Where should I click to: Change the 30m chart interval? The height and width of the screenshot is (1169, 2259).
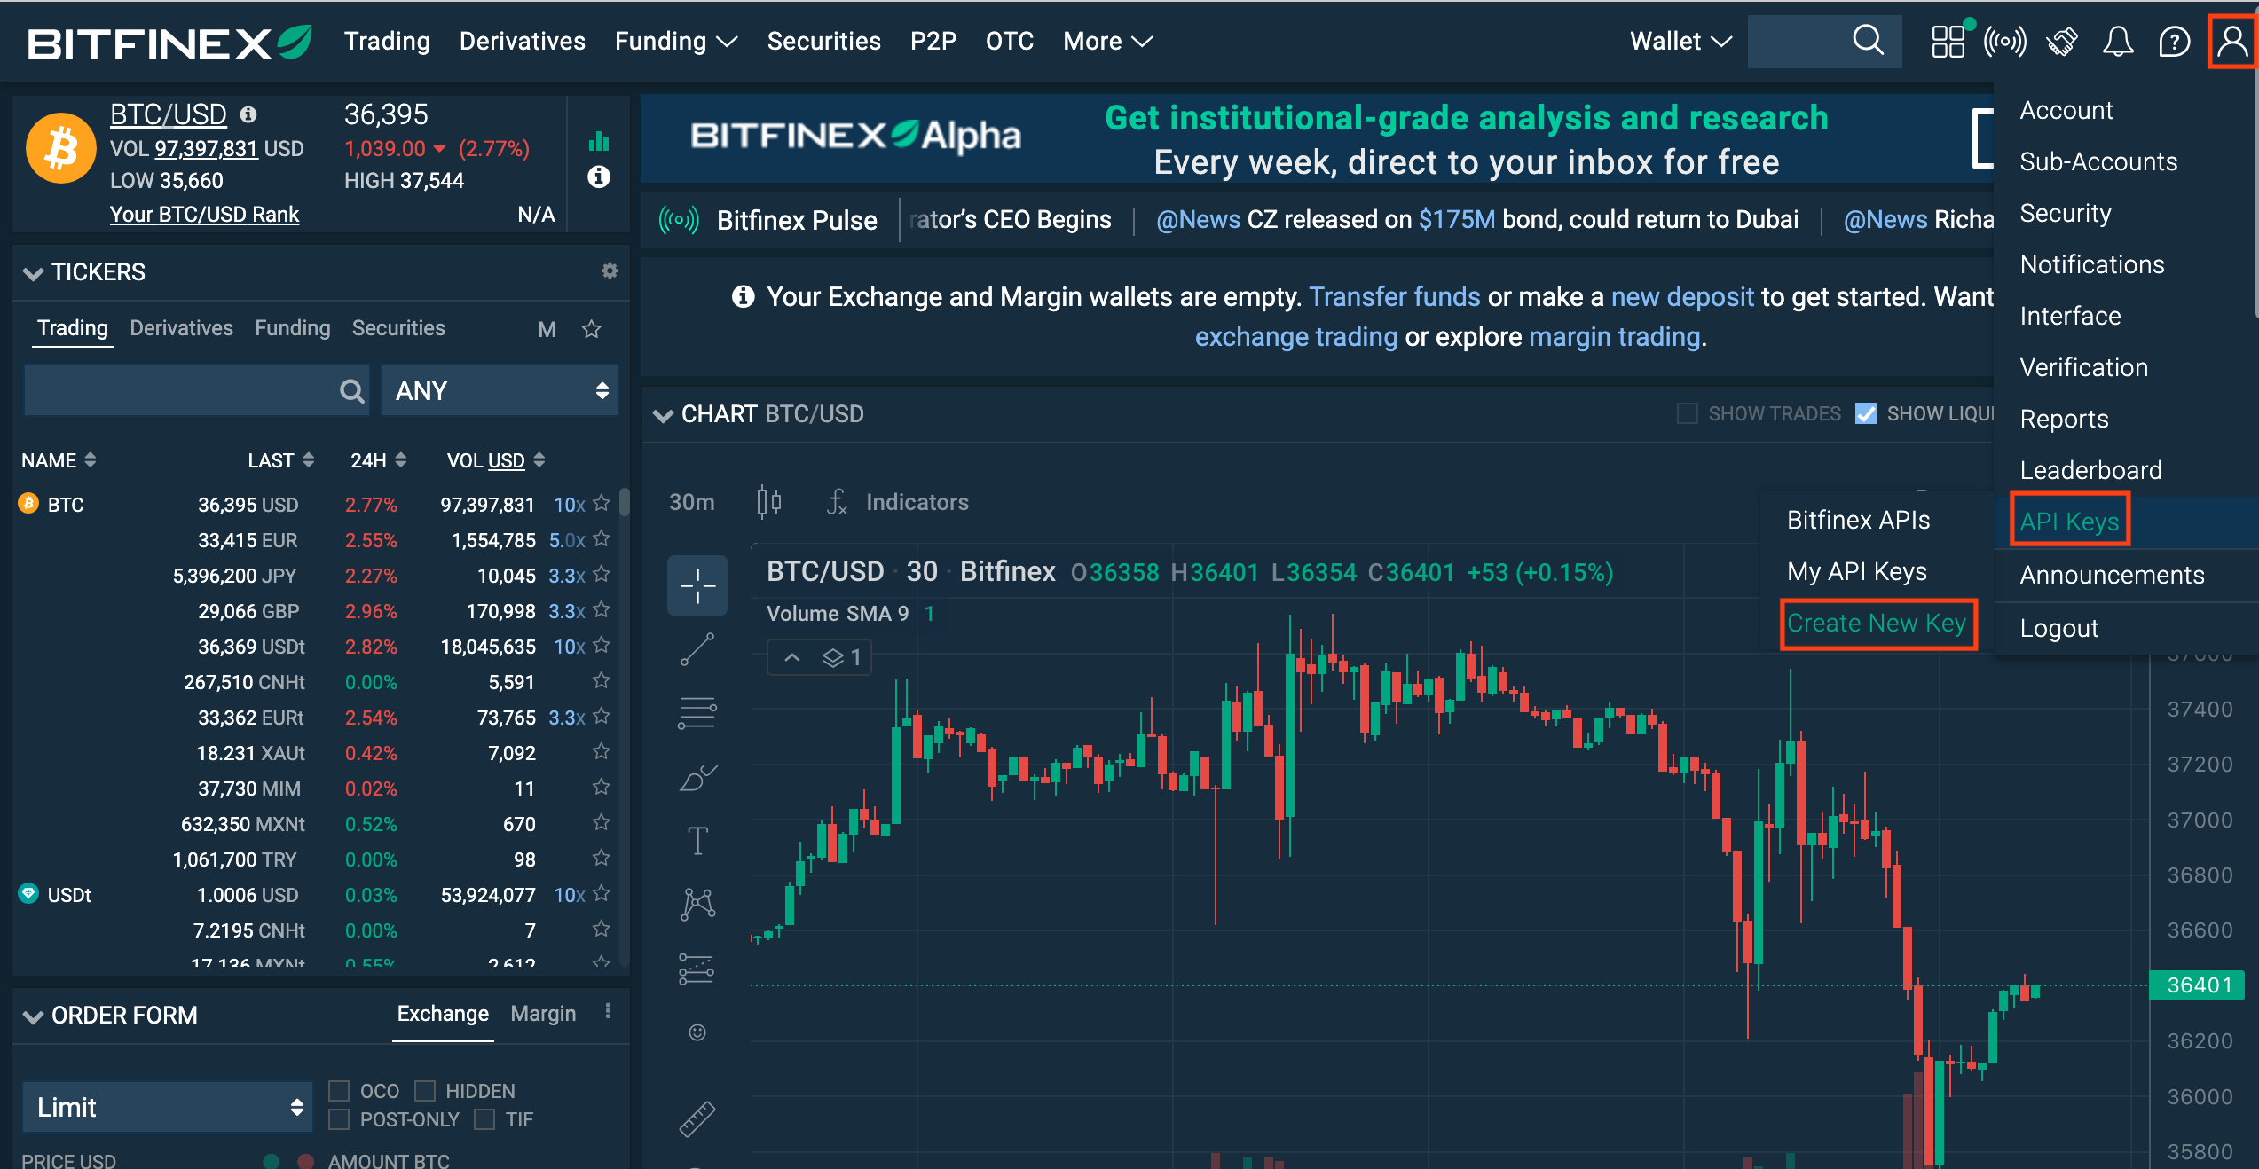(x=692, y=502)
